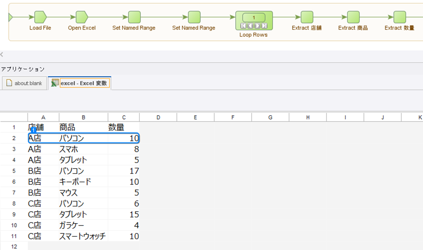Jump to first iteration in Loop Rows
The width and height of the screenshot is (423, 250).
point(244,26)
